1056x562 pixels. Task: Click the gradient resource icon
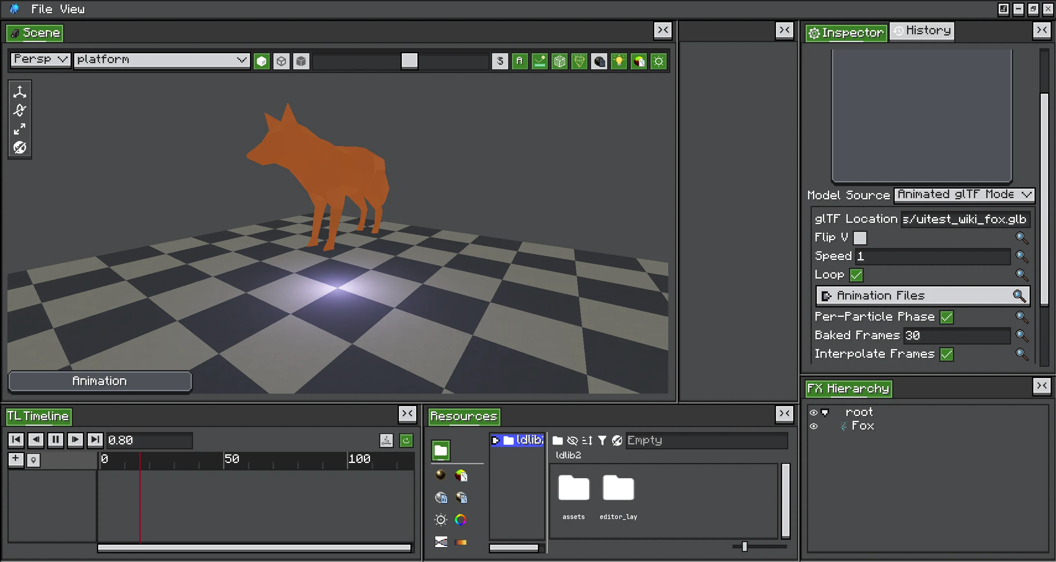pyautogui.click(x=461, y=542)
